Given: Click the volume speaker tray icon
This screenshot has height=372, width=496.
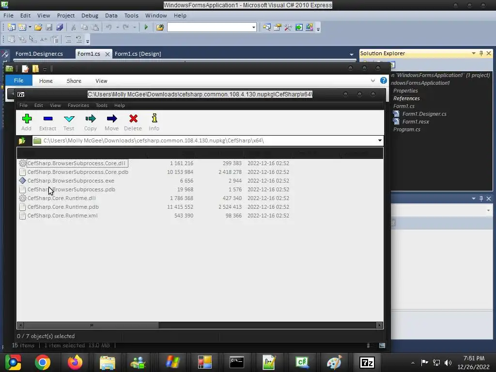Looking at the screenshot, I should [448, 363].
